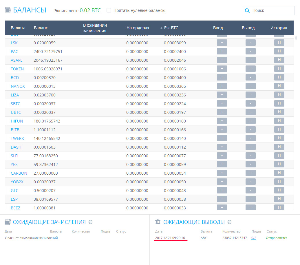Screen dimensions: 300x265
Task: Click the magnifier icon in search box
Action: click(247, 11)
